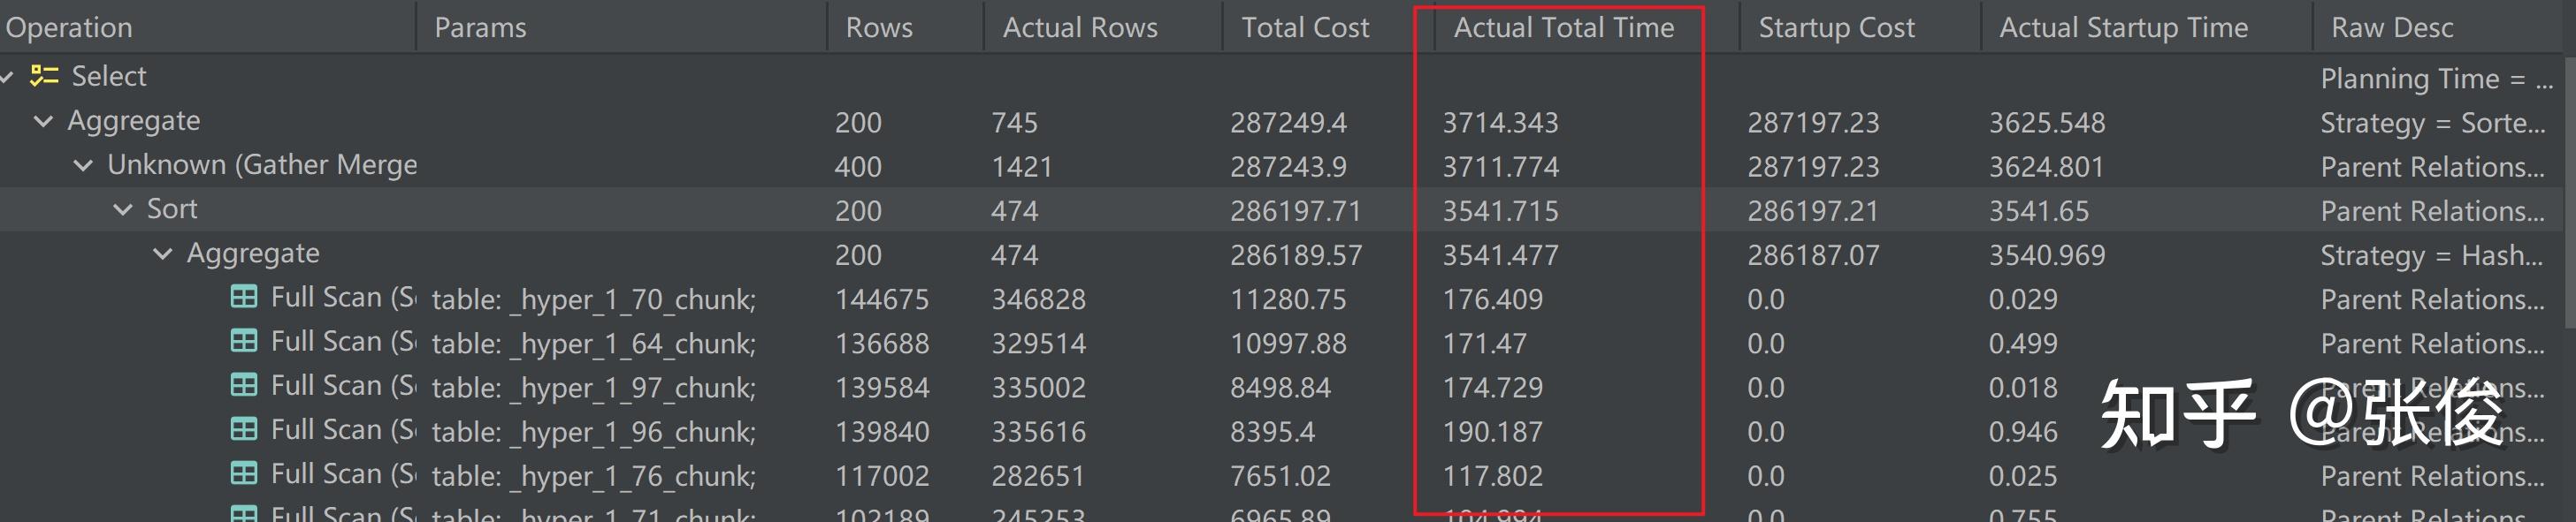
Task: Select Full Scan row for _hyper_1_96_chunk
Action: click(344, 428)
